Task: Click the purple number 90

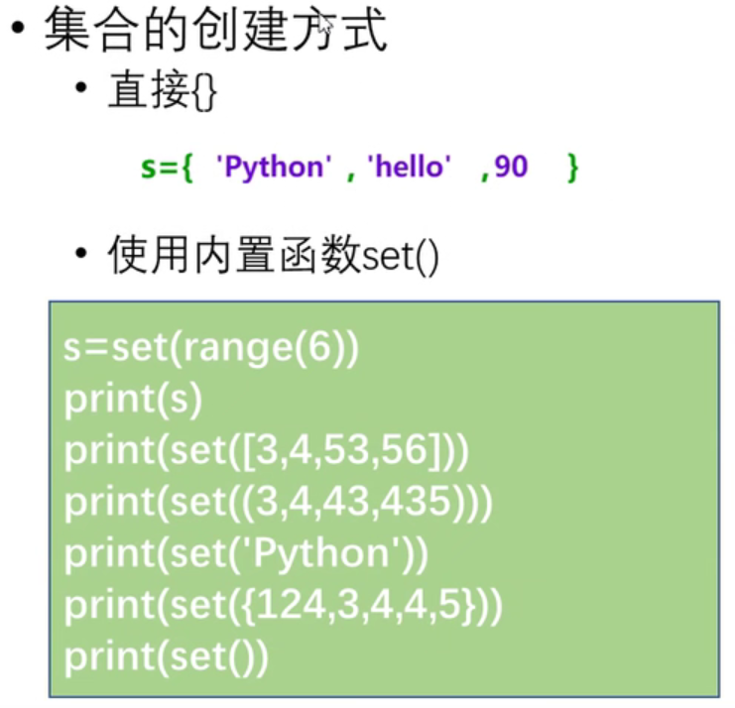Action: click(511, 167)
